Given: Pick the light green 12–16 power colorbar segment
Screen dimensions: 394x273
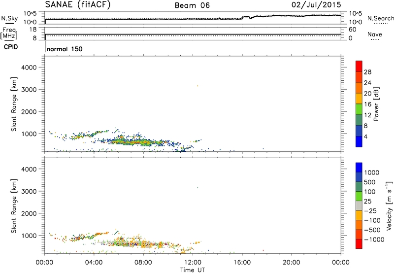Looking at the screenshot, I should [359, 109].
